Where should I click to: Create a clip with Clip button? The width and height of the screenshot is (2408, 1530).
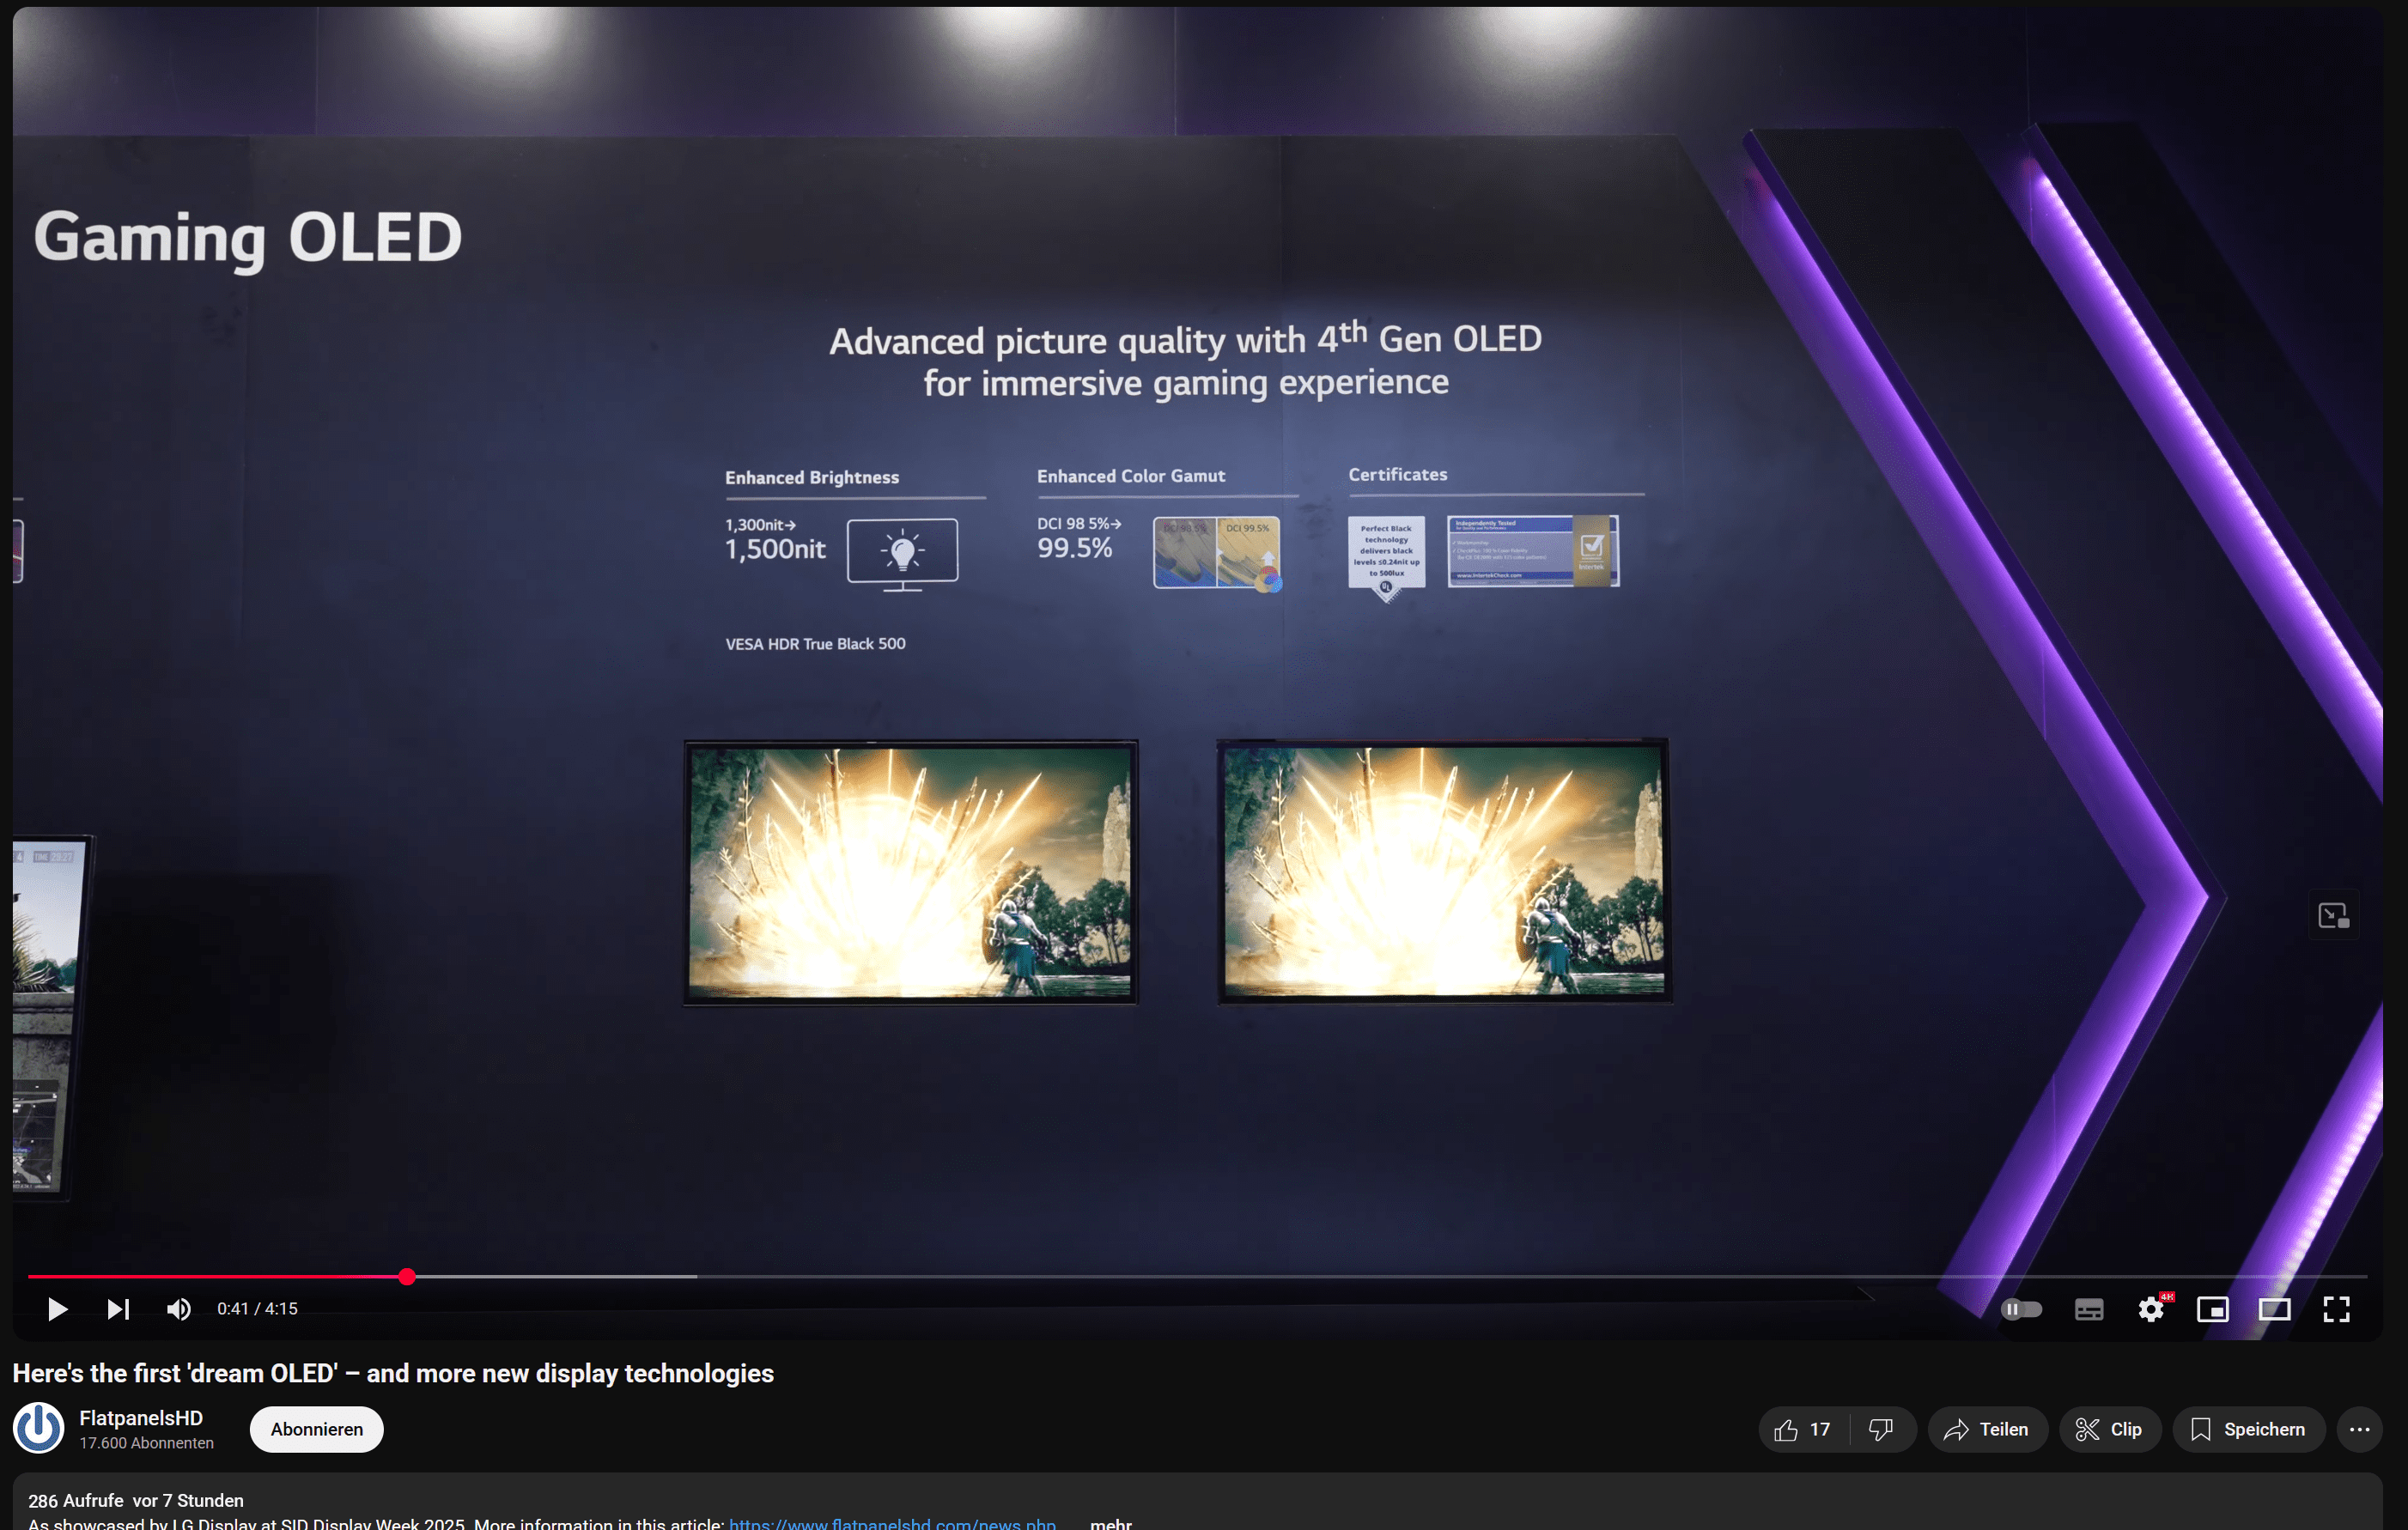(x=2110, y=1430)
